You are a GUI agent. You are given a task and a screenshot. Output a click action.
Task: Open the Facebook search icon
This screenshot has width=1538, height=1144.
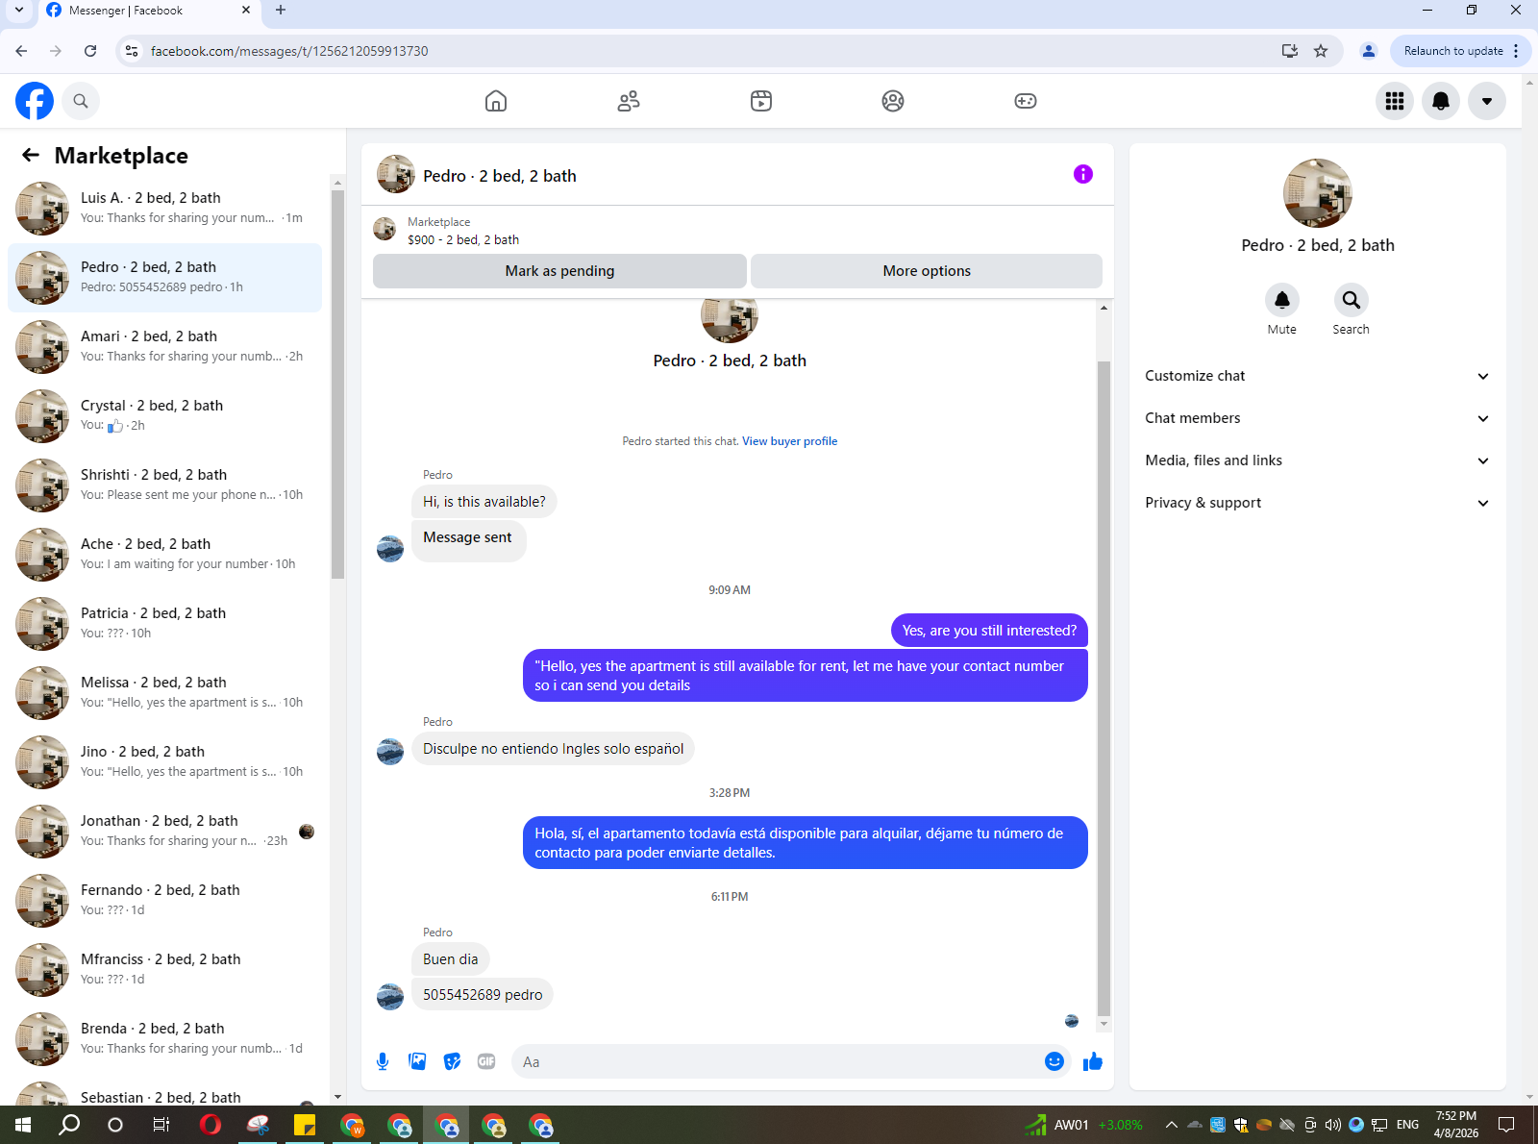(81, 101)
